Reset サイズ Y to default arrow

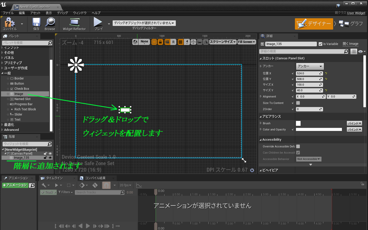tap(326, 90)
